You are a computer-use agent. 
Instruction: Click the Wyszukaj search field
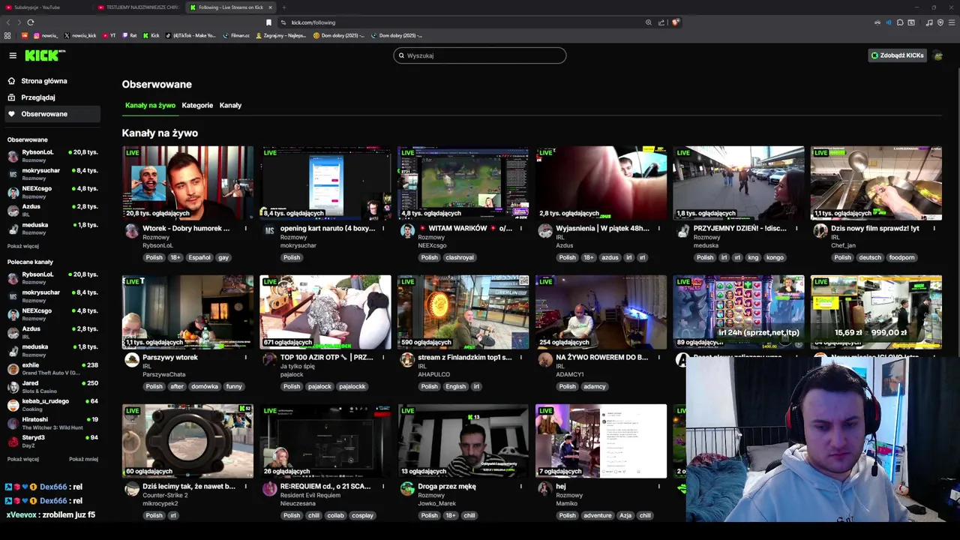[480, 55]
